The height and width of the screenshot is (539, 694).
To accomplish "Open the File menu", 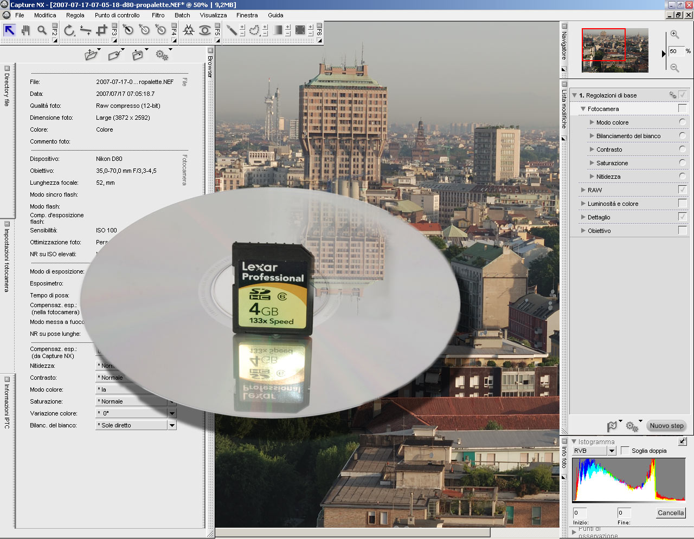I will point(20,15).
